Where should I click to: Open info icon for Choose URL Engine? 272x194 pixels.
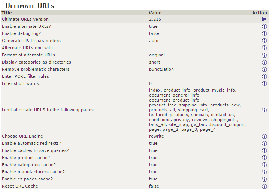[264, 136]
